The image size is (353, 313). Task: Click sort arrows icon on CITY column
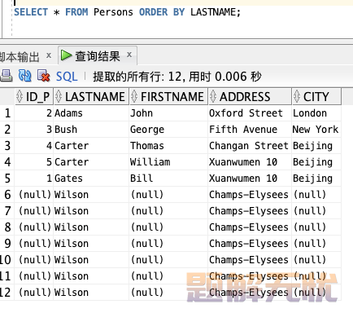coord(297,96)
